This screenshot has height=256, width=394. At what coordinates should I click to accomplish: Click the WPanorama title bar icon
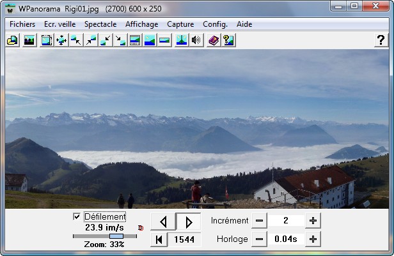point(10,9)
